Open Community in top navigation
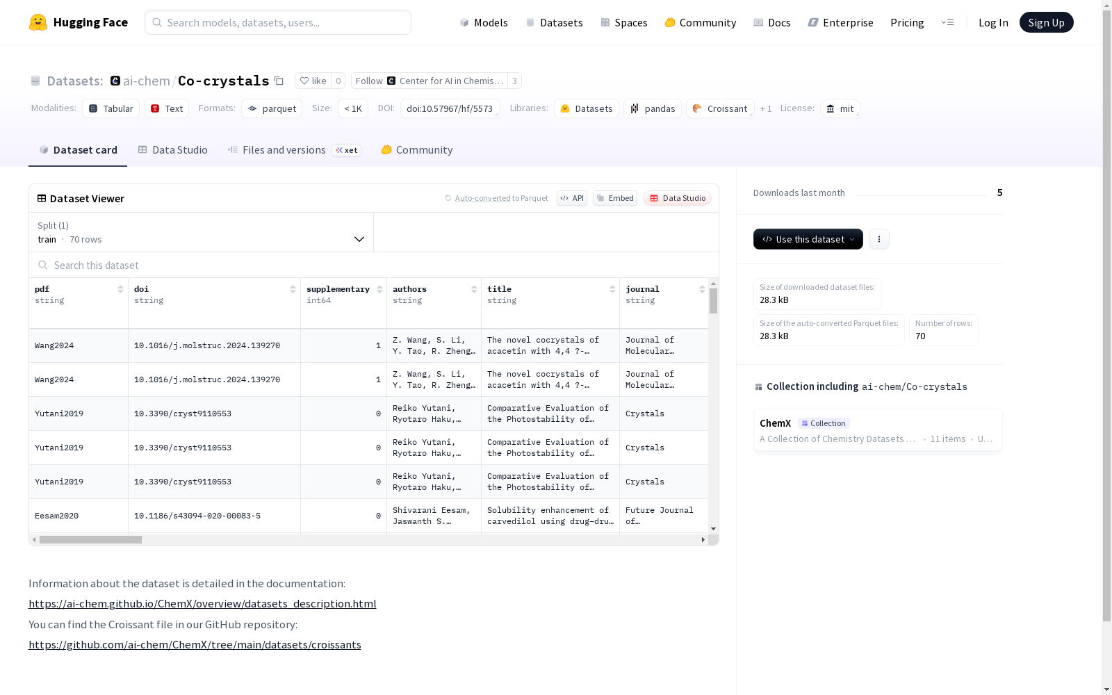 pos(701,22)
